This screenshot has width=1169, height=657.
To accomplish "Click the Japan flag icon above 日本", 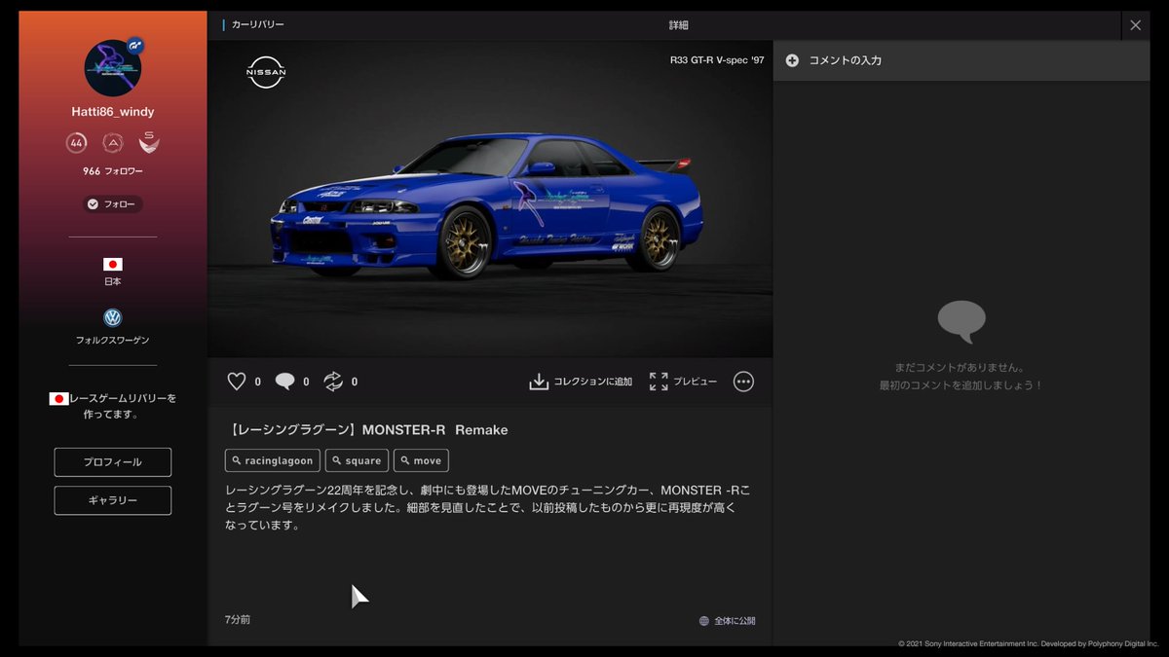I will (x=113, y=264).
